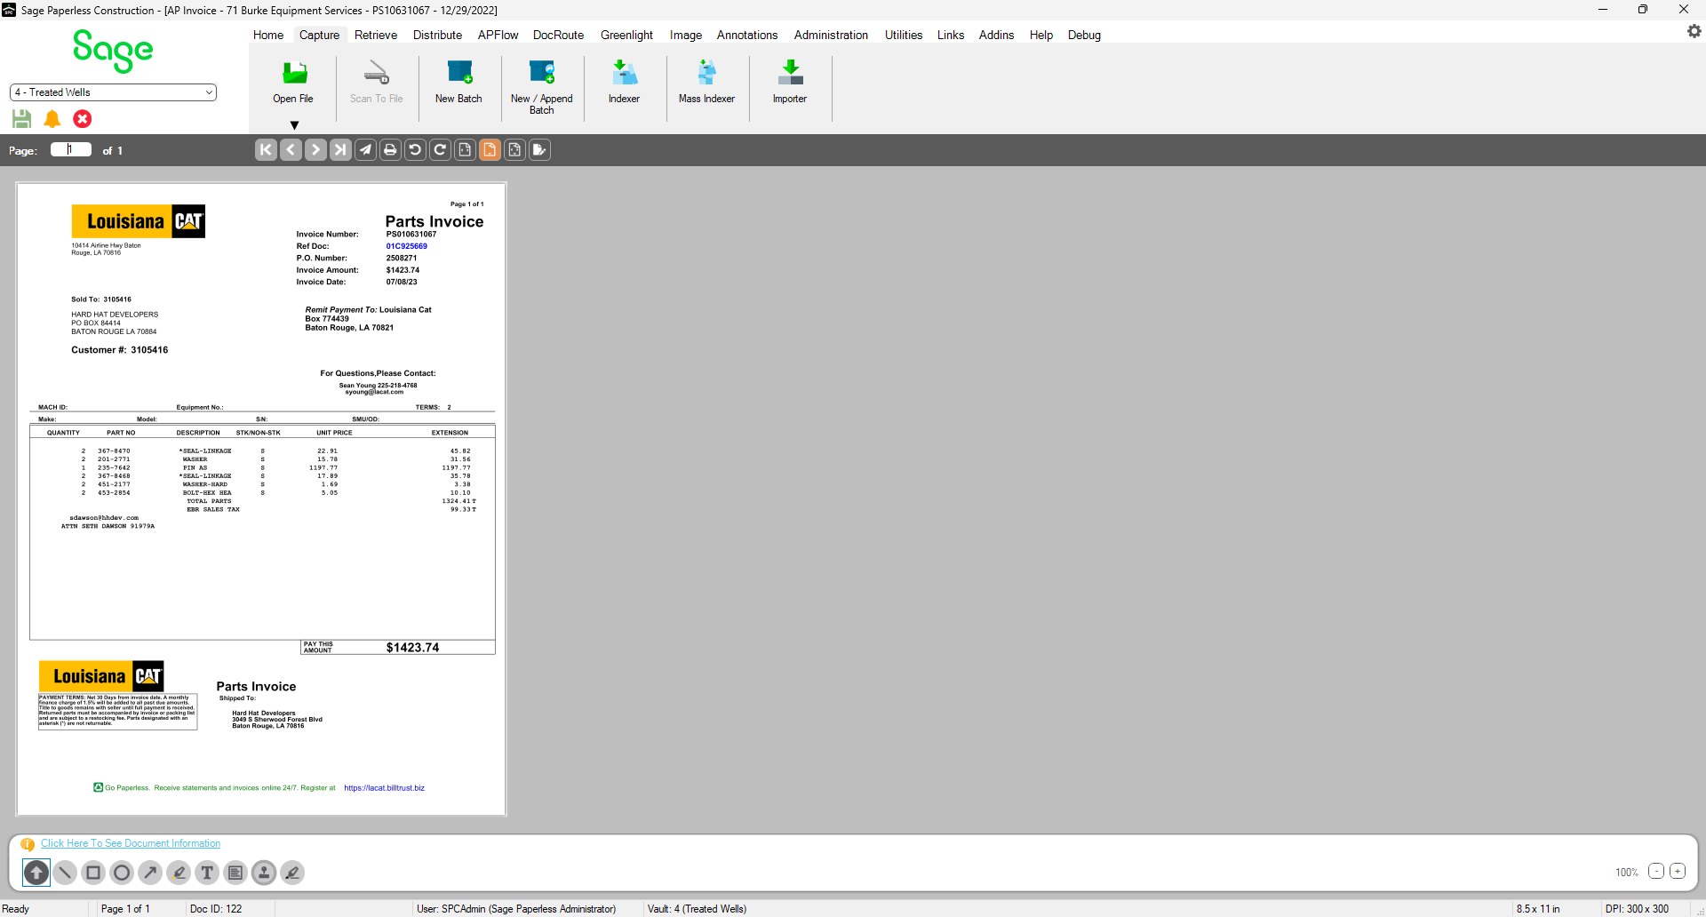Screen dimensions: 1706x917
Task: Click 'Doc ID: 122' in status bar
Action: (216, 909)
